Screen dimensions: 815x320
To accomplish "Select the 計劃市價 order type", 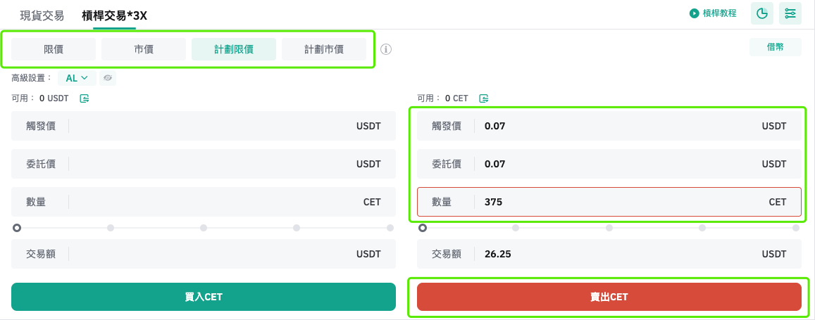I will pyautogui.click(x=324, y=49).
